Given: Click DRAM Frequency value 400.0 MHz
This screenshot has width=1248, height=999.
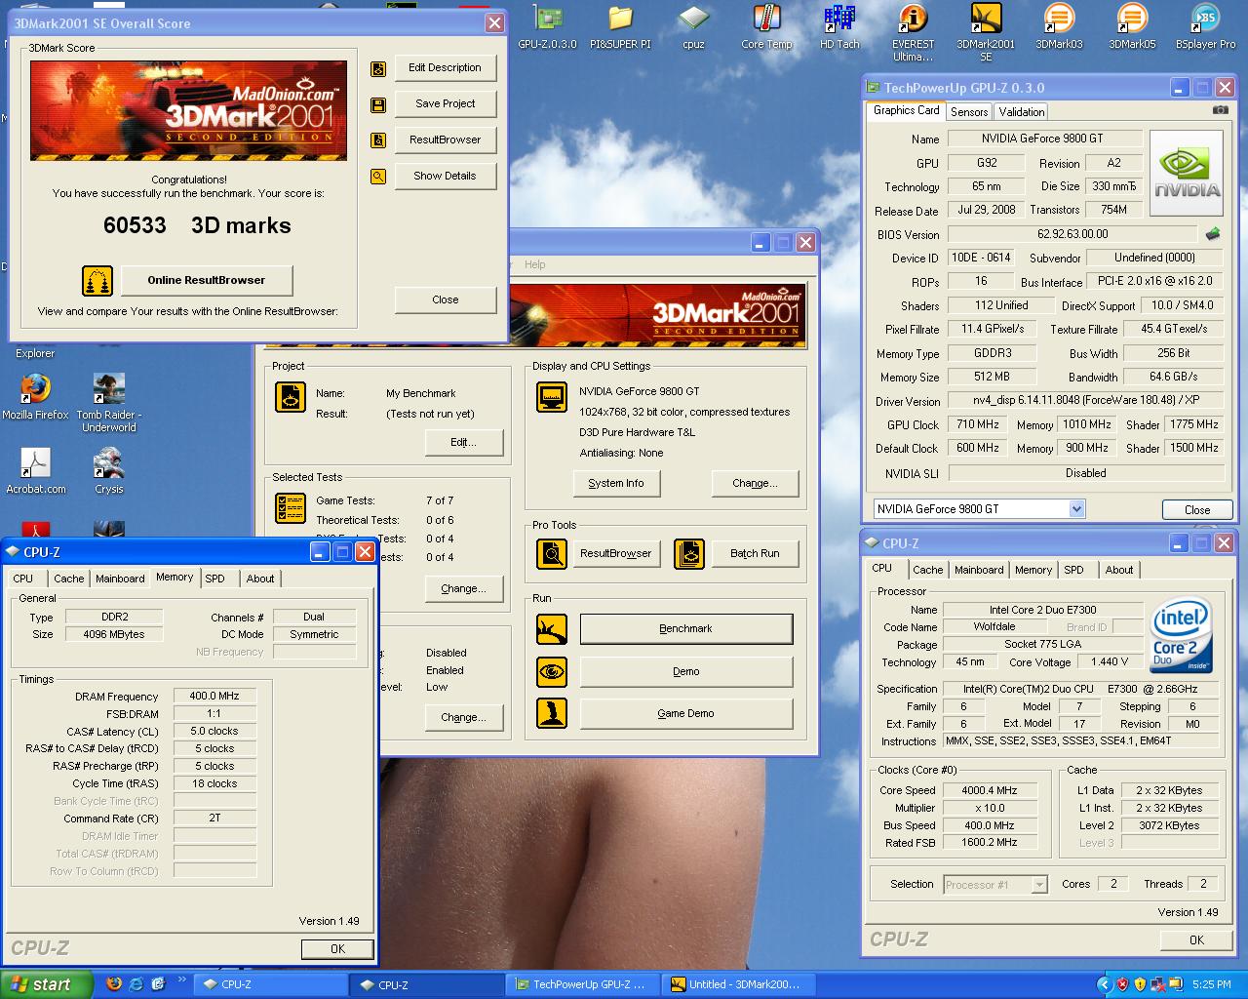Looking at the screenshot, I should click(214, 697).
